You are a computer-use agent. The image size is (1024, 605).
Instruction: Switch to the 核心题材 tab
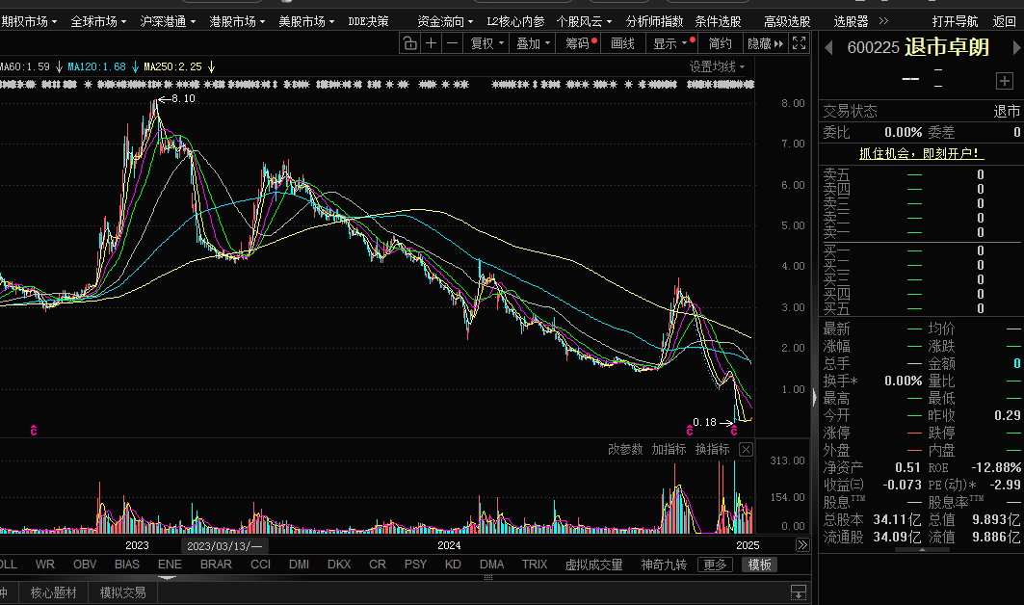point(53,592)
